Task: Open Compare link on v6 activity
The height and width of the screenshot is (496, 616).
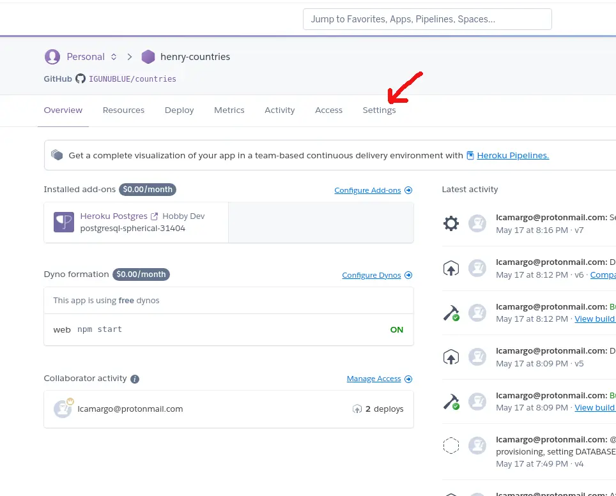Action: [x=603, y=275]
